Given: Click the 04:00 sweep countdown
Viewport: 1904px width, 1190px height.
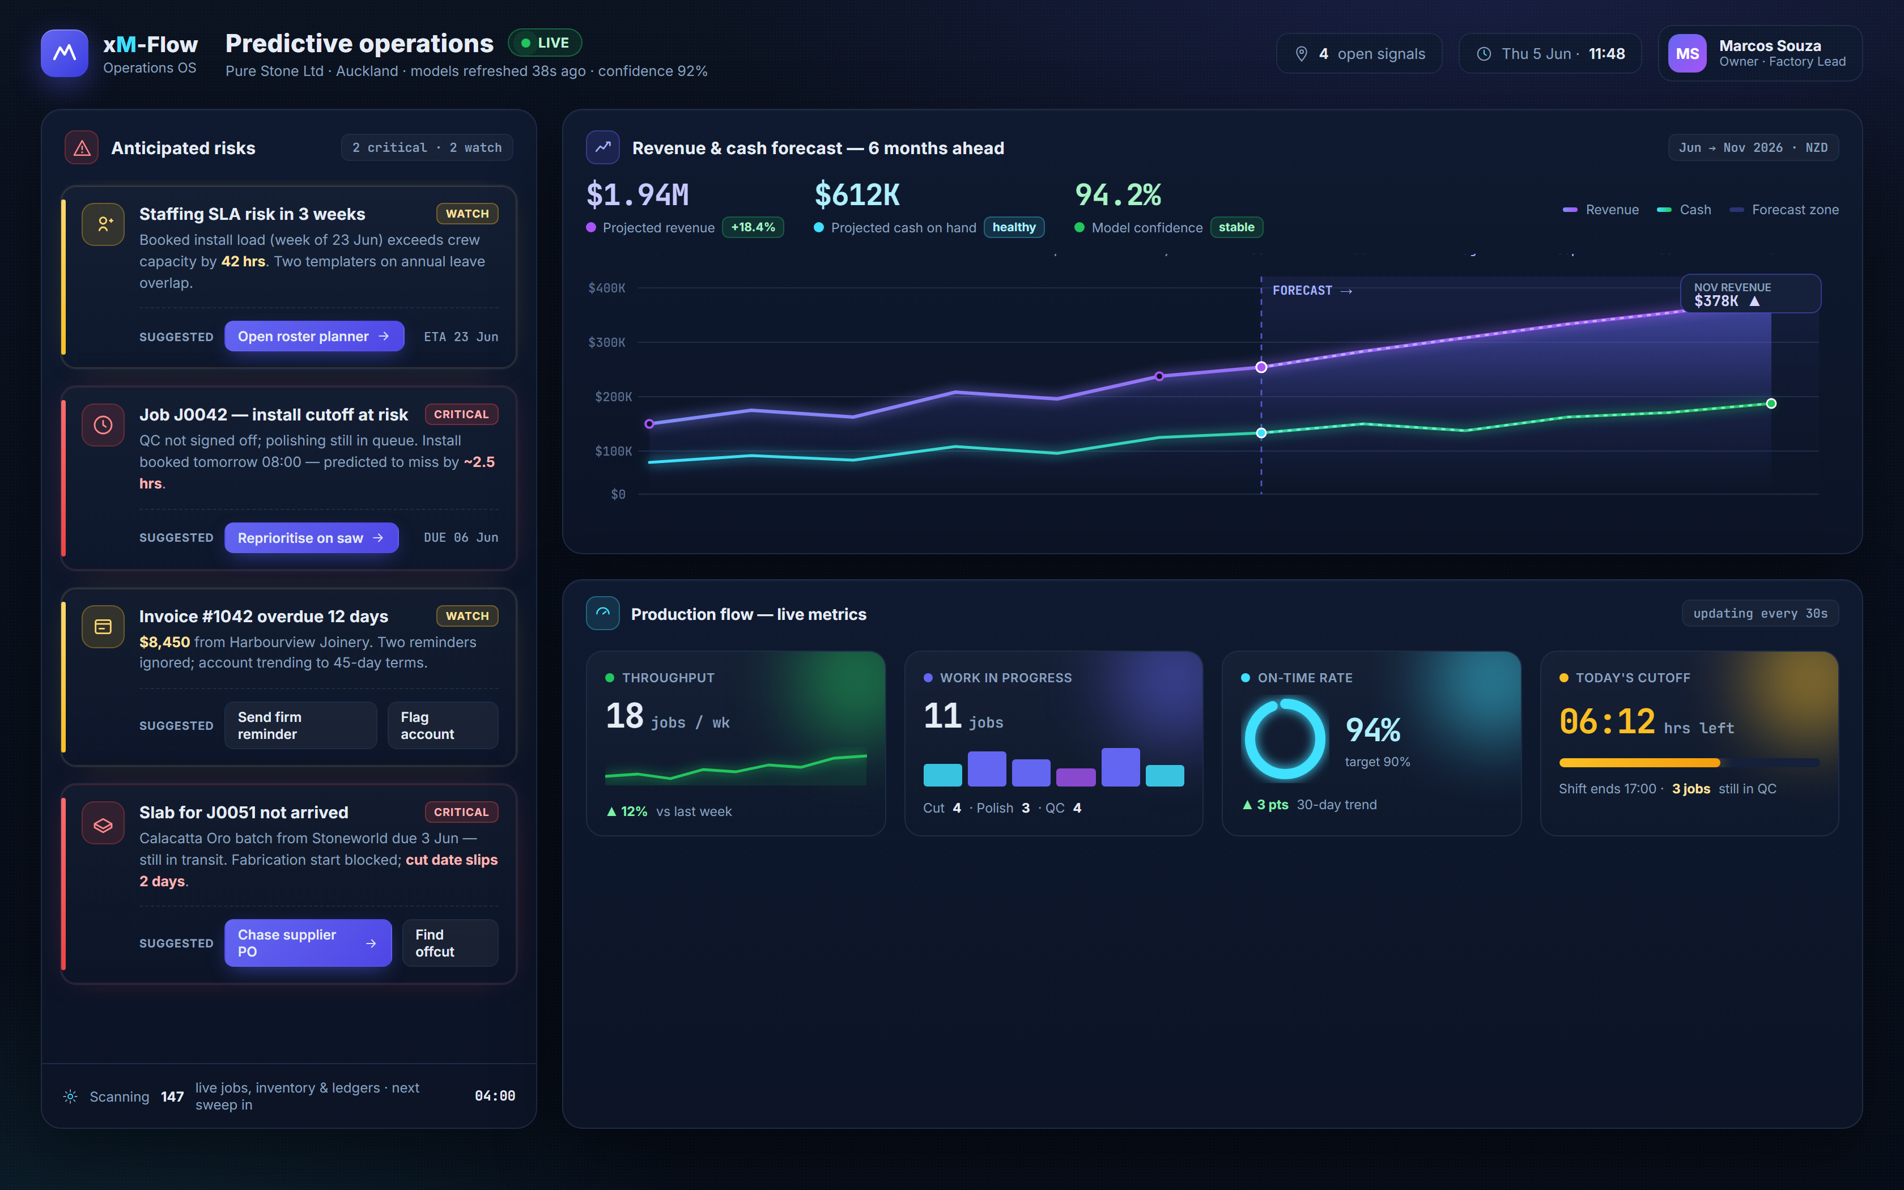Looking at the screenshot, I should tap(495, 1095).
